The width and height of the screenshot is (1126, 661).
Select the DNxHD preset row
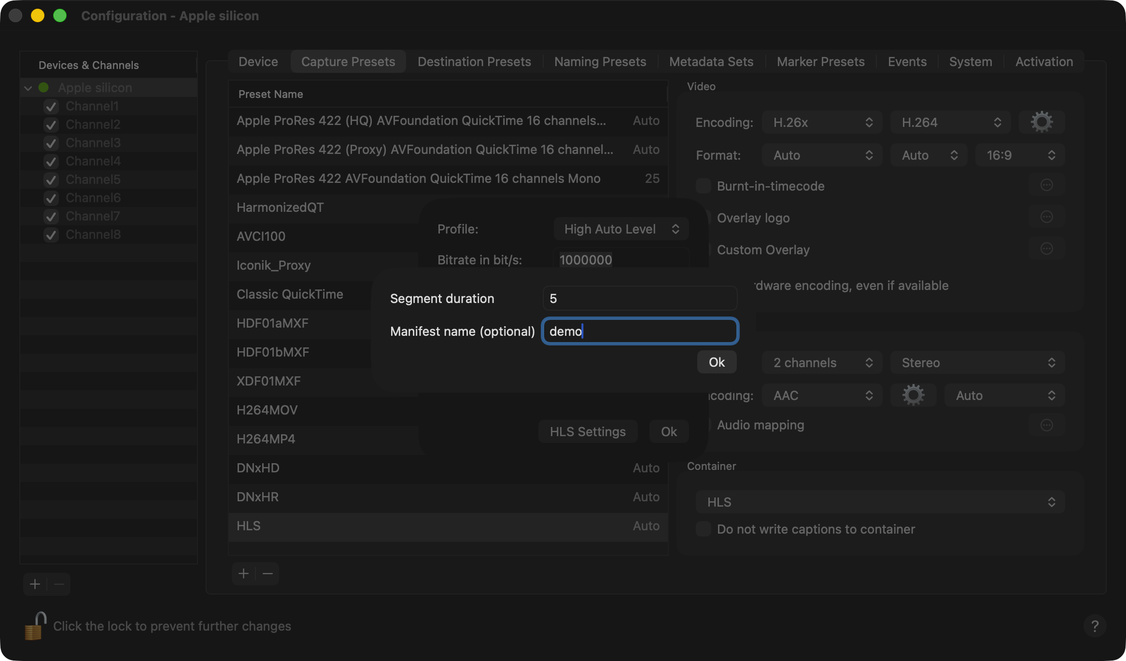pos(448,468)
